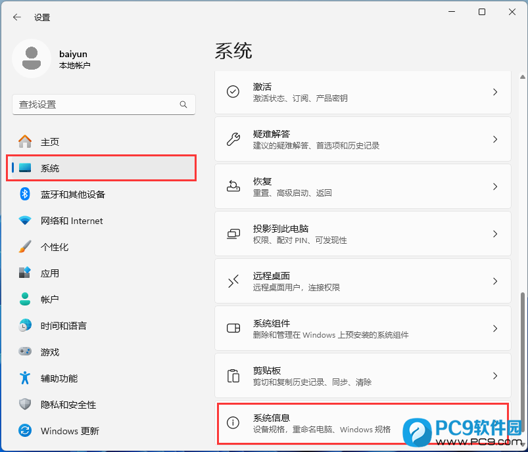528x452 pixels.
Task: Select 时间和语言 in sidebar
Action: 103,325
